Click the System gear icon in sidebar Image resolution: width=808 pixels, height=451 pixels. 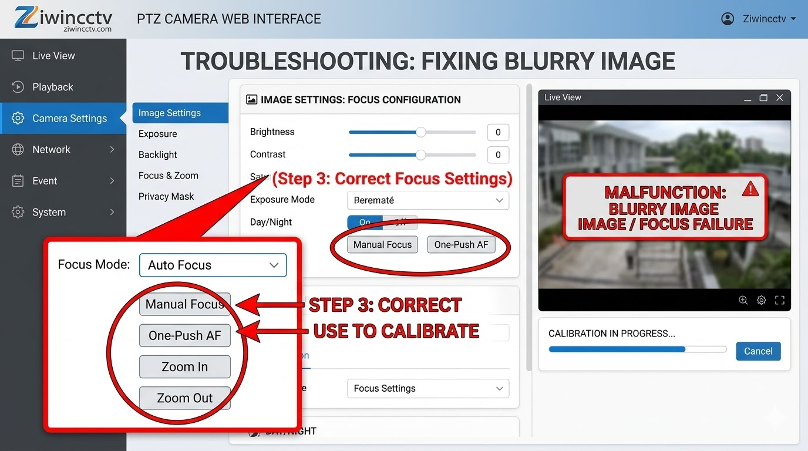point(18,212)
